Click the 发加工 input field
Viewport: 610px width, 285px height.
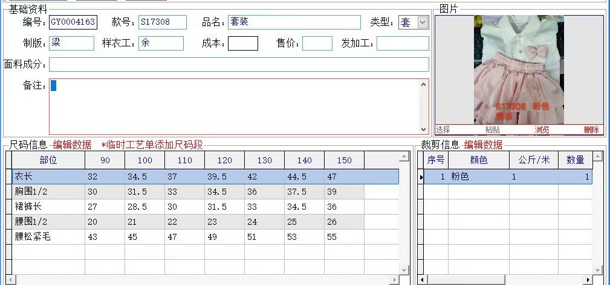tap(403, 43)
